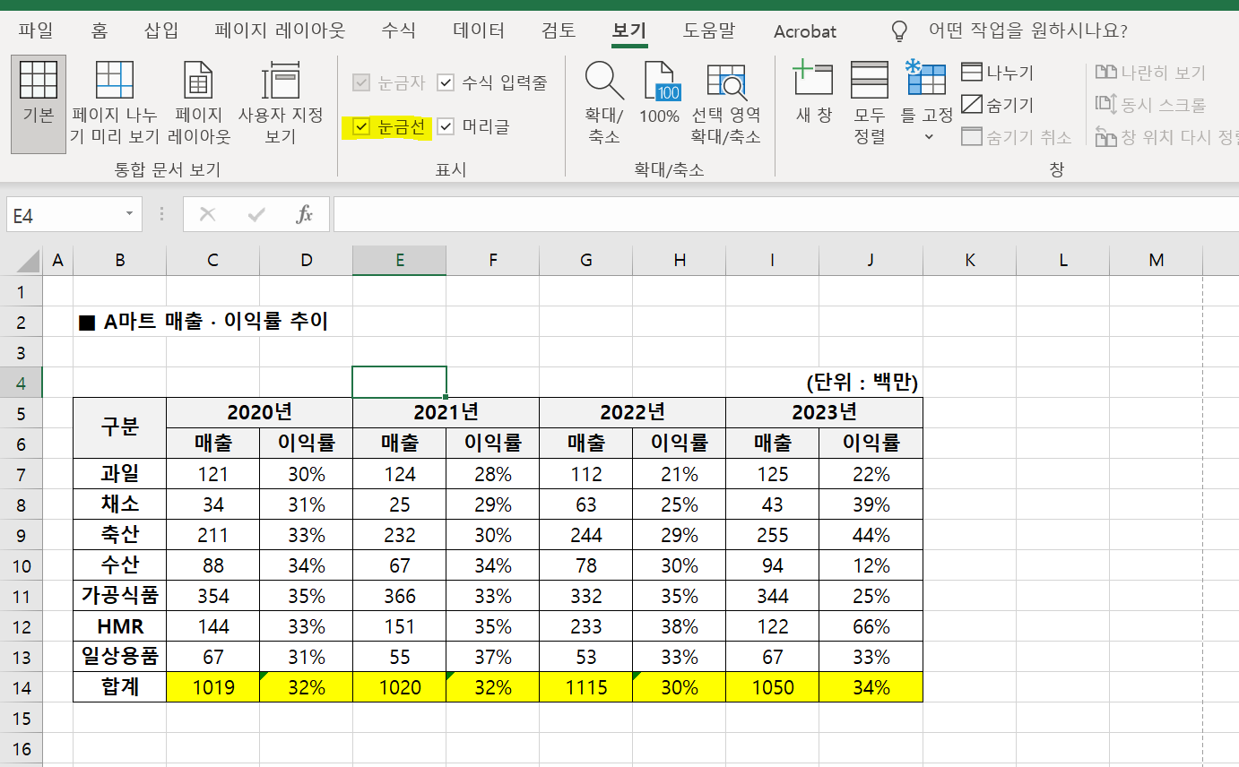This screenshot has width=1239, height=767.
Task: Select cell with value 255
Action: click(773, 535)
